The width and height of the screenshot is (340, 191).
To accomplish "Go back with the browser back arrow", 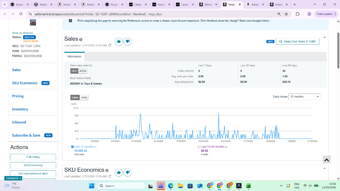I will [x=5, y=14].
